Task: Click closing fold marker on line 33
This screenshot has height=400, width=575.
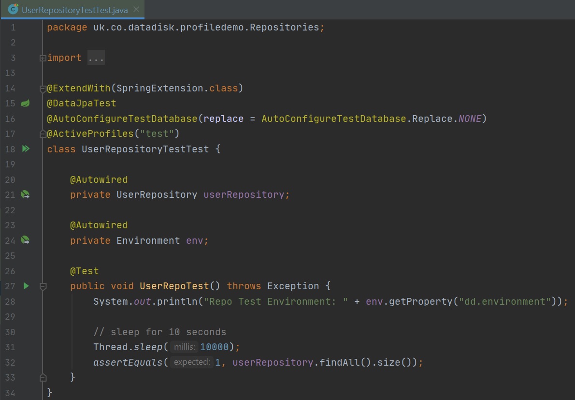Action: (x=43, y=377)
